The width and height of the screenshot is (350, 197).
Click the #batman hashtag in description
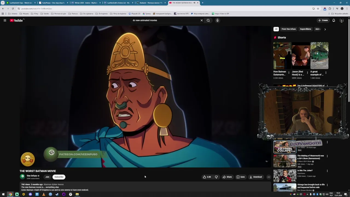coord(47,184)
